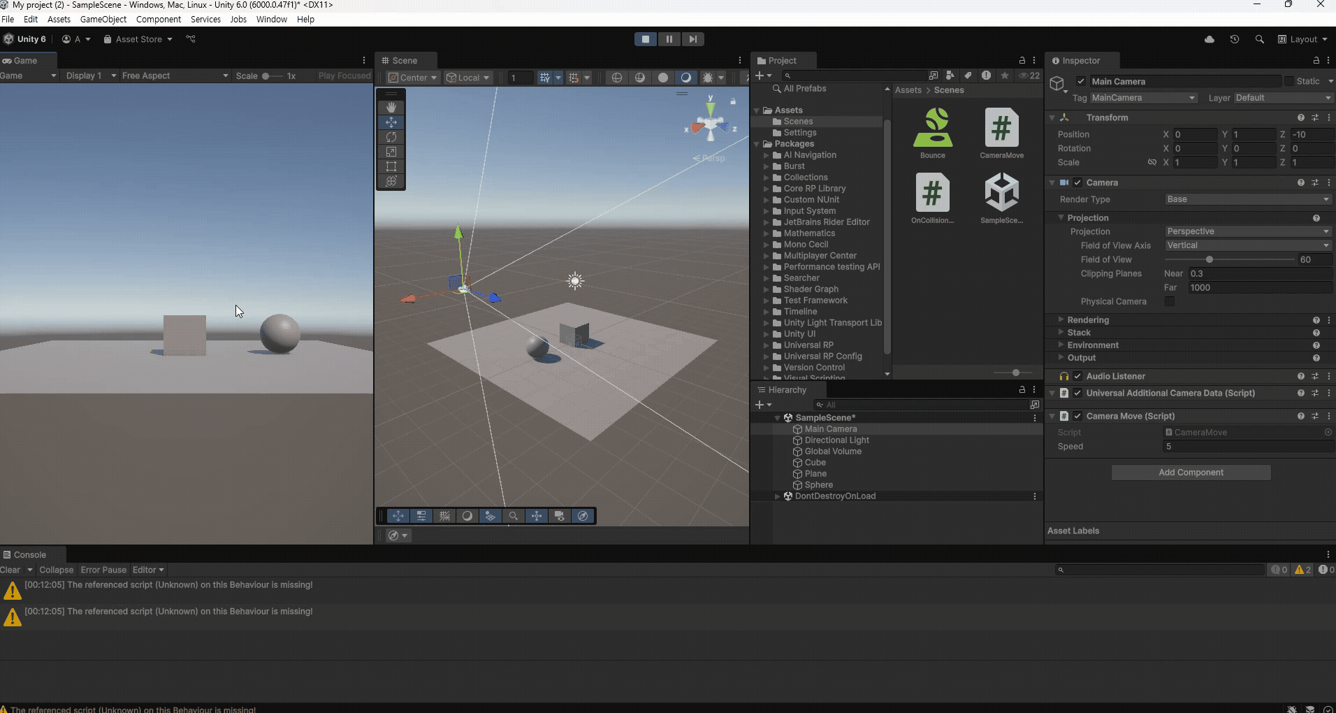
Task: Select the Rect tool in Scene toolbar
Action: pyautogui.click(x=391, y=166)
